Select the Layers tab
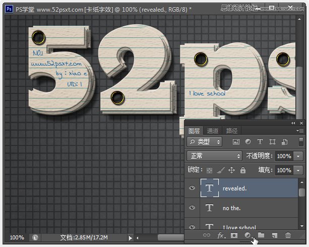 click(194, 131)
